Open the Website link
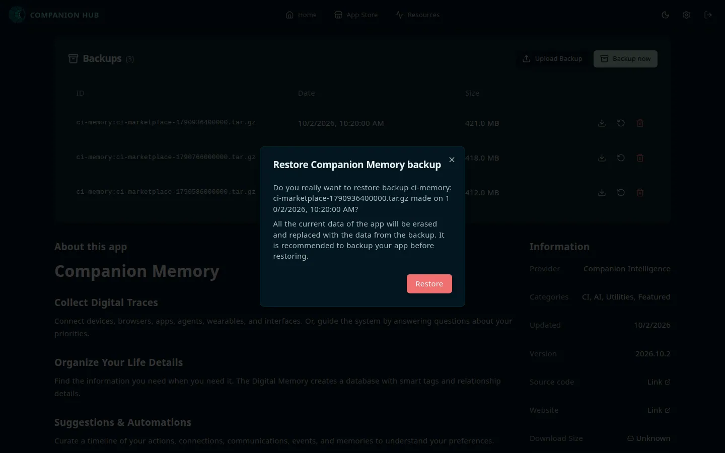The image size is (725, 453). click(659, 410)
